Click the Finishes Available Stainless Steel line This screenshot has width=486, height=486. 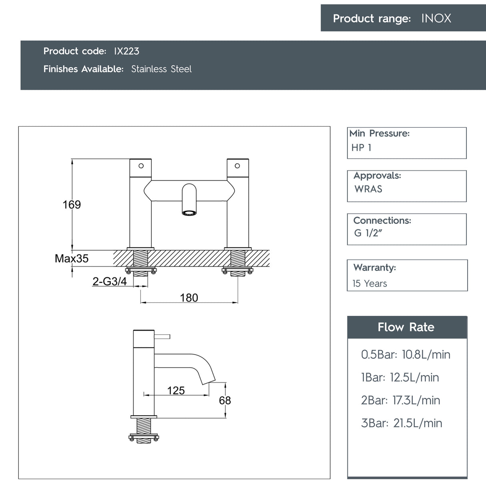click(117, 69)
